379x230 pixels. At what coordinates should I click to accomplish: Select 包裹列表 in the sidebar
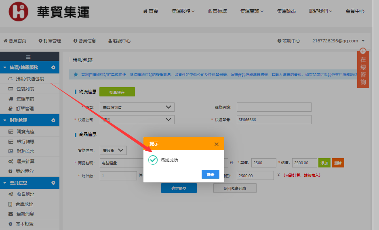click(25, 89)
